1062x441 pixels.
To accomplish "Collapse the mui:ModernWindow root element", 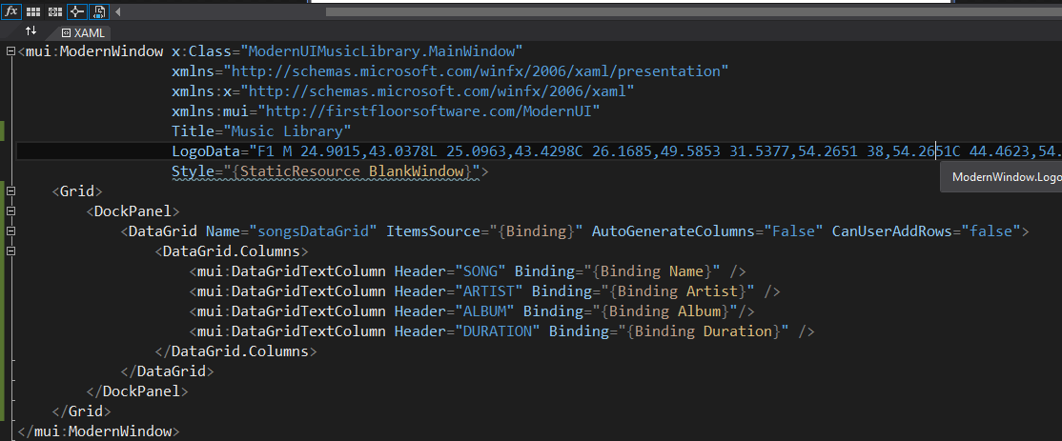I will pyautogui.click(x=10, y=51).
